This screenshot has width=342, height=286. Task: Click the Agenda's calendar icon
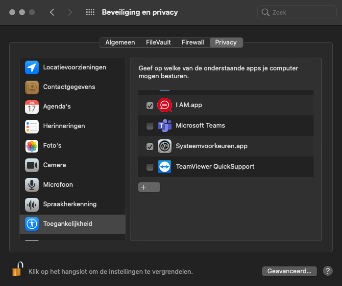(32, 107)
